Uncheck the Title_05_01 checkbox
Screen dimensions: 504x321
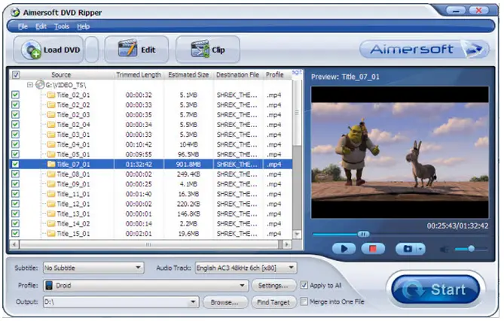pos(15,154)
